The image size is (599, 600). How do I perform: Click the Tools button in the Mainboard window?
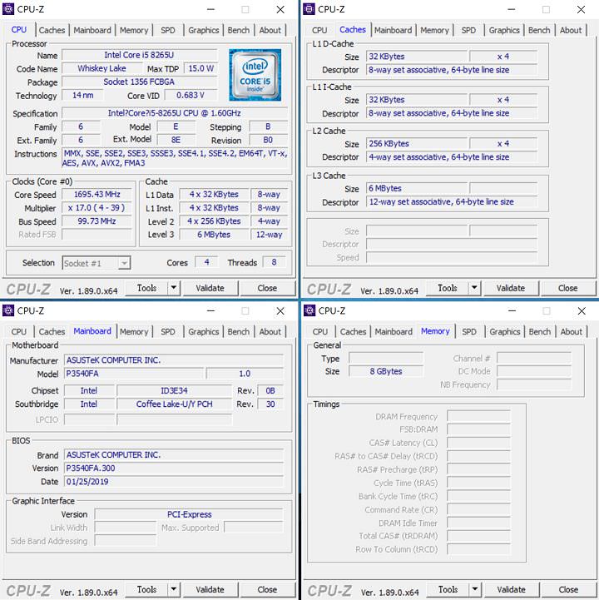pyautogui.click(x=147, y=589)
